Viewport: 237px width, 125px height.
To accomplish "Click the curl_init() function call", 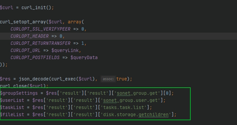I will 36,7.
